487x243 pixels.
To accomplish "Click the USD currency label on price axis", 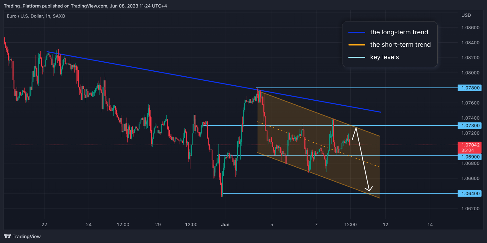I will tap(466, 15).
